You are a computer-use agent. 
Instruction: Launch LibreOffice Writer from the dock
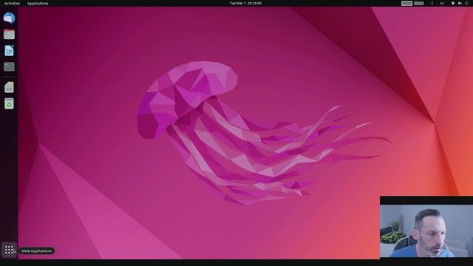(9, 50)
